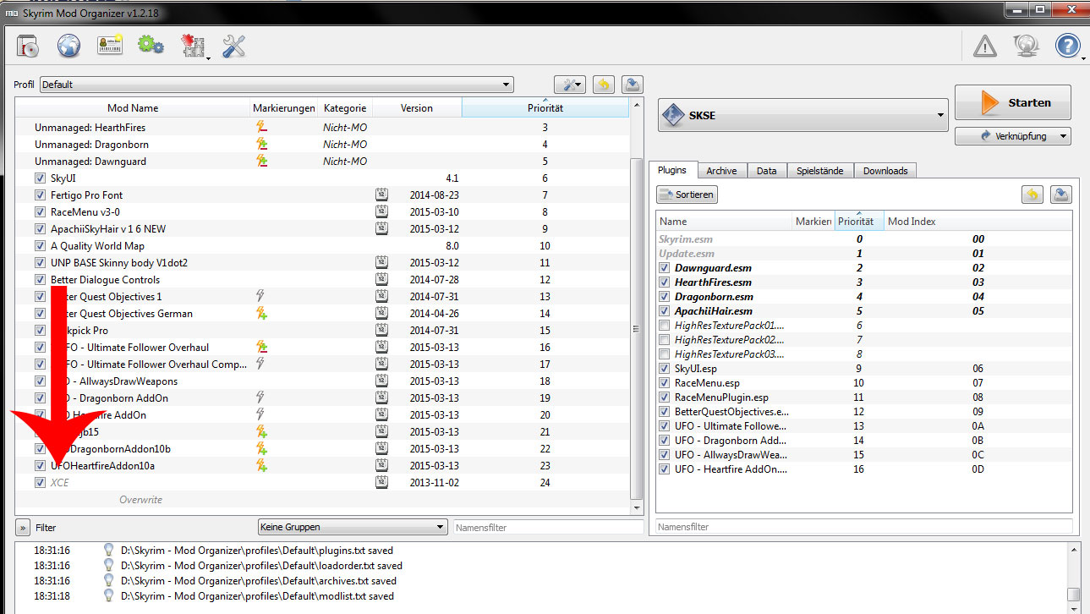Switch to the Downloads tab
This screenshot has width=1090, height=614.
[x=885, y=171]
